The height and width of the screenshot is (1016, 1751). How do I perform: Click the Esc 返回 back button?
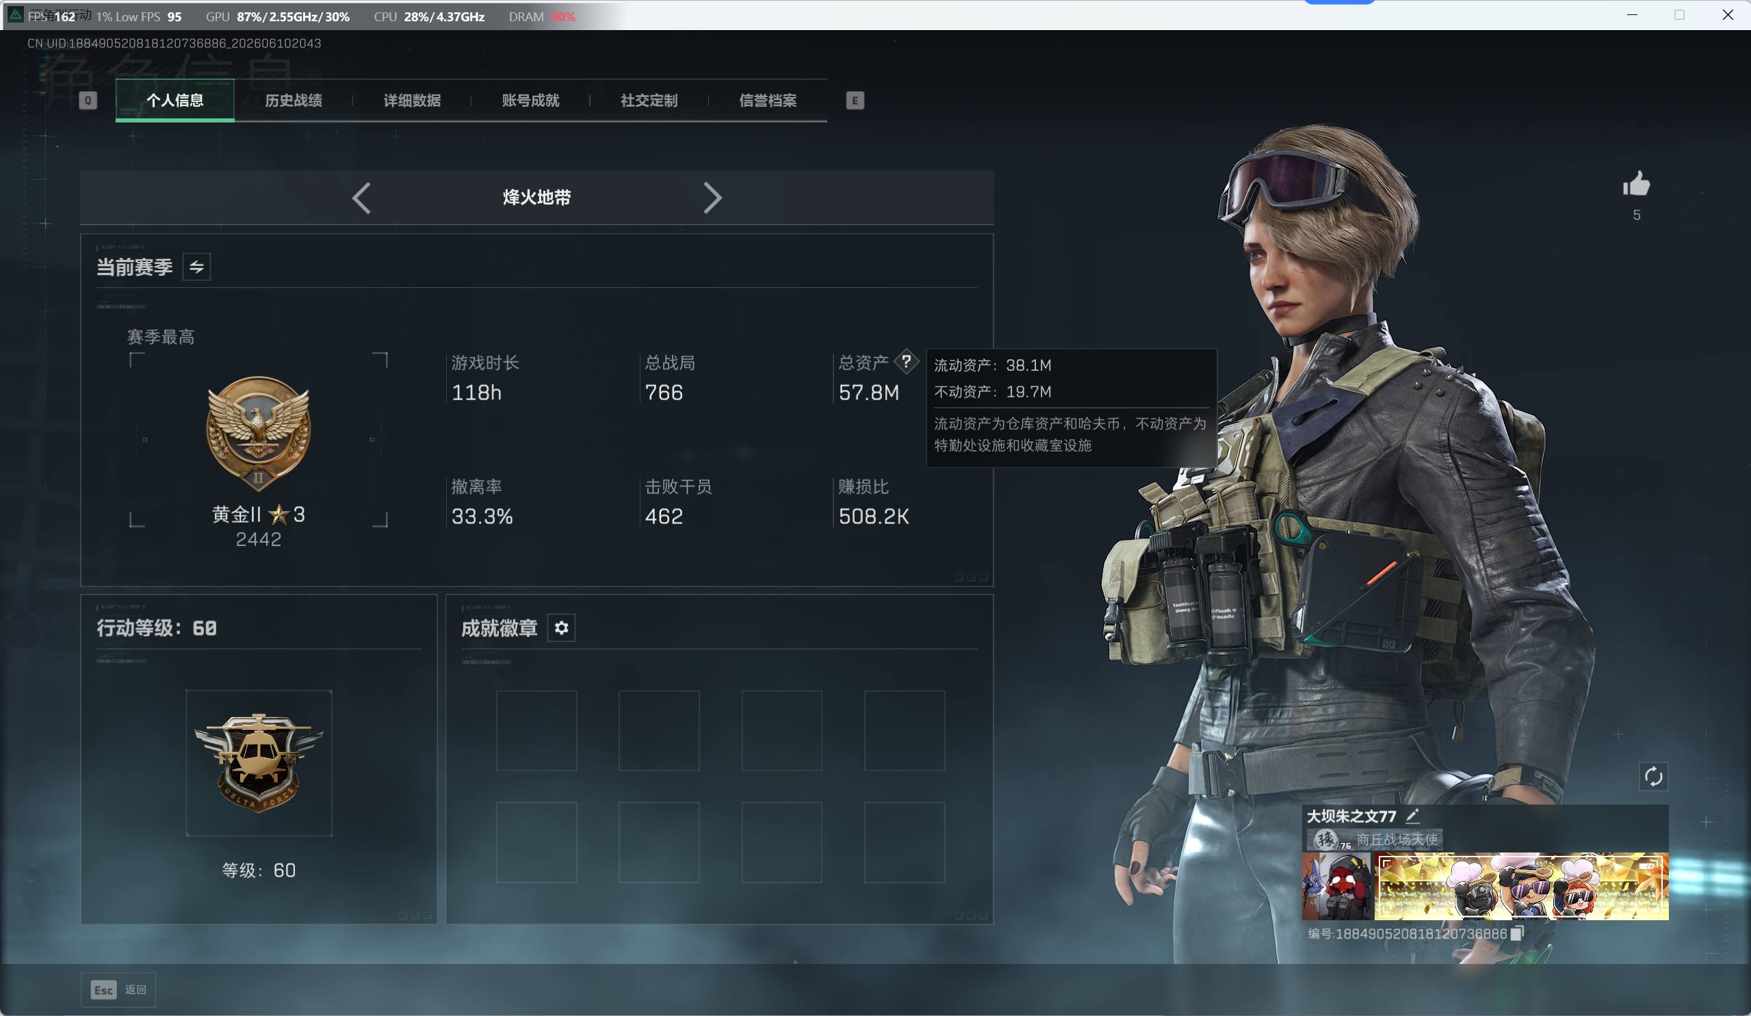point(118,989)
